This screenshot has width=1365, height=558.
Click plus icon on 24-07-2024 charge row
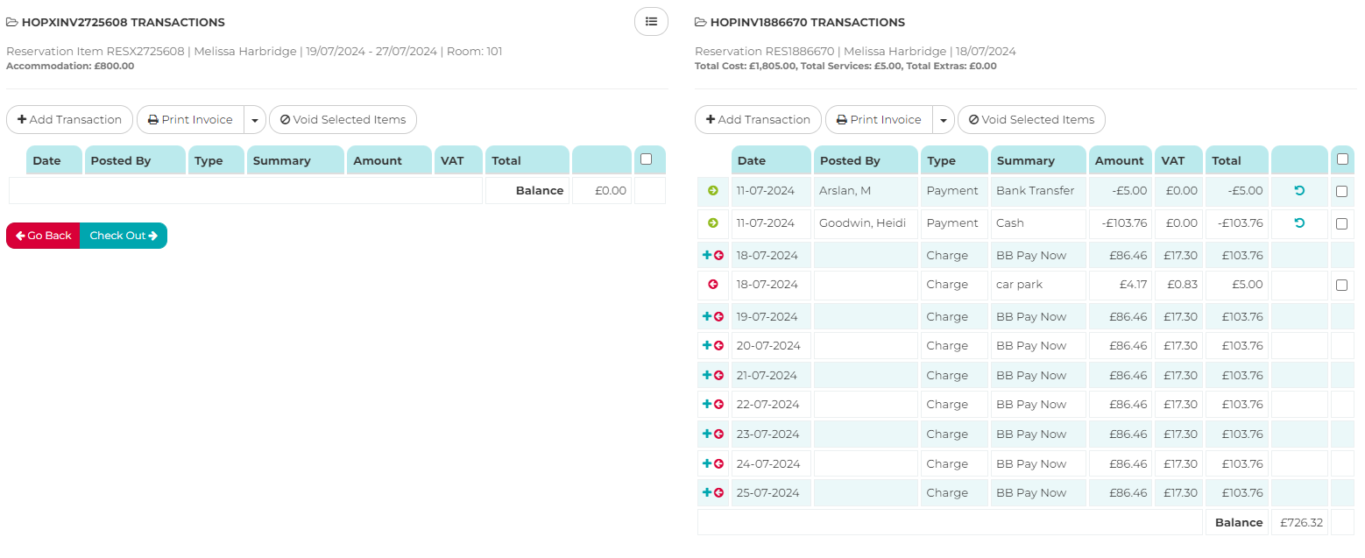(x=707, y=463)
